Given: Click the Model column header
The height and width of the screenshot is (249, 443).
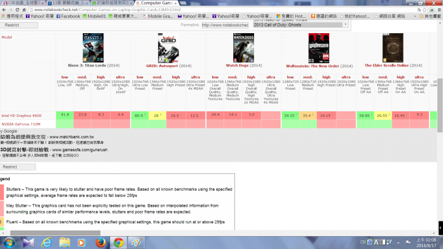Looking at the screenshot, I should click(7, 38).
